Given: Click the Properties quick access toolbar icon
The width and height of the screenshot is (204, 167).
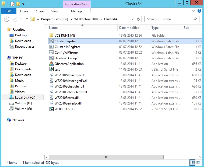Looking at the screenshot, I should [12, 4].
